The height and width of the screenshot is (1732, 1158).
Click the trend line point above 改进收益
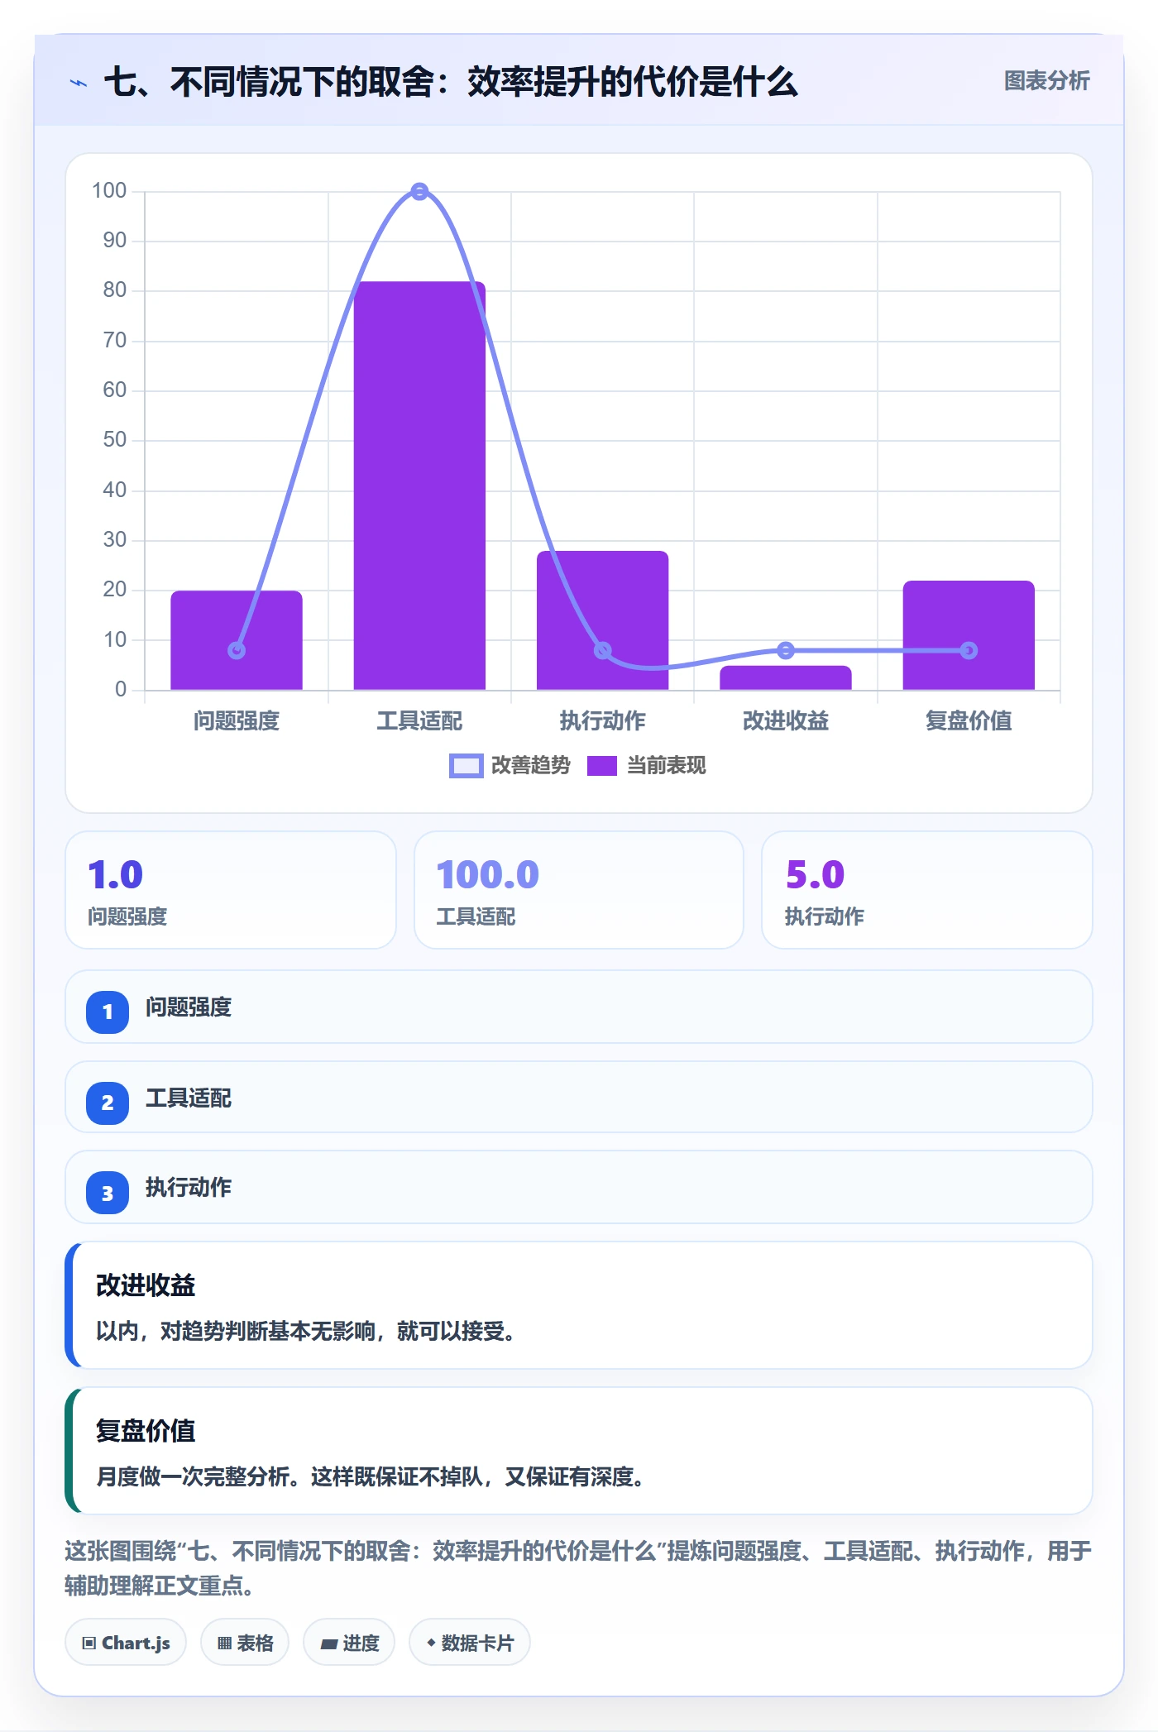(786, 651)
